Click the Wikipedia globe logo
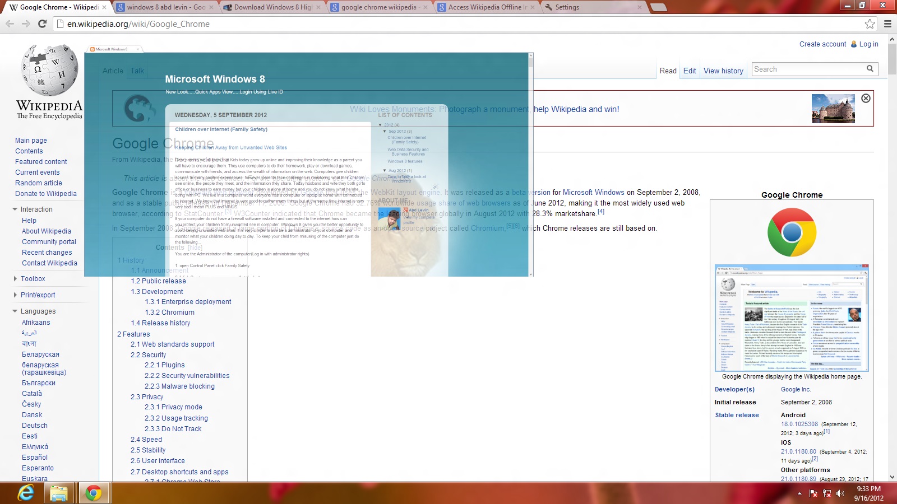The width and height of the screenshot is (897, 504). [49, 71]
